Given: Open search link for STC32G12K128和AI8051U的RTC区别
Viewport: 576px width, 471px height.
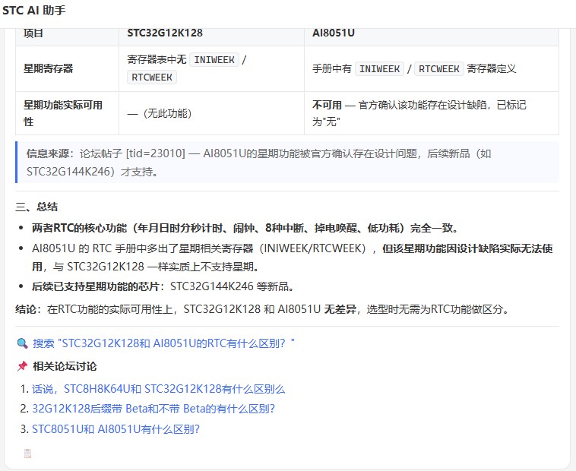Looking at the screenshot, I should tap(163, 343).
